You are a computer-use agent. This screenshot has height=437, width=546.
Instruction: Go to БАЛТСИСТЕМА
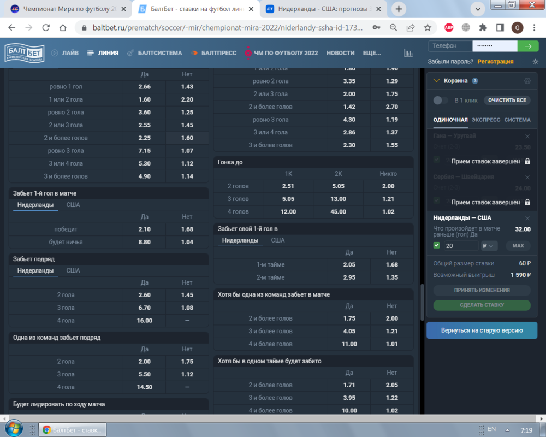point(155,53)
